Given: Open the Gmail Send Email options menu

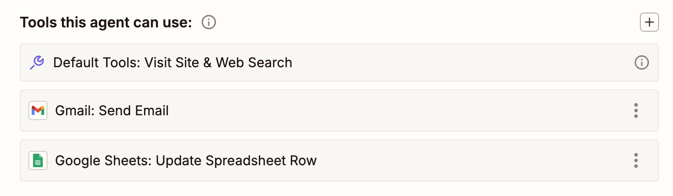Looking at the screenshot, I should tap(636, 111).
